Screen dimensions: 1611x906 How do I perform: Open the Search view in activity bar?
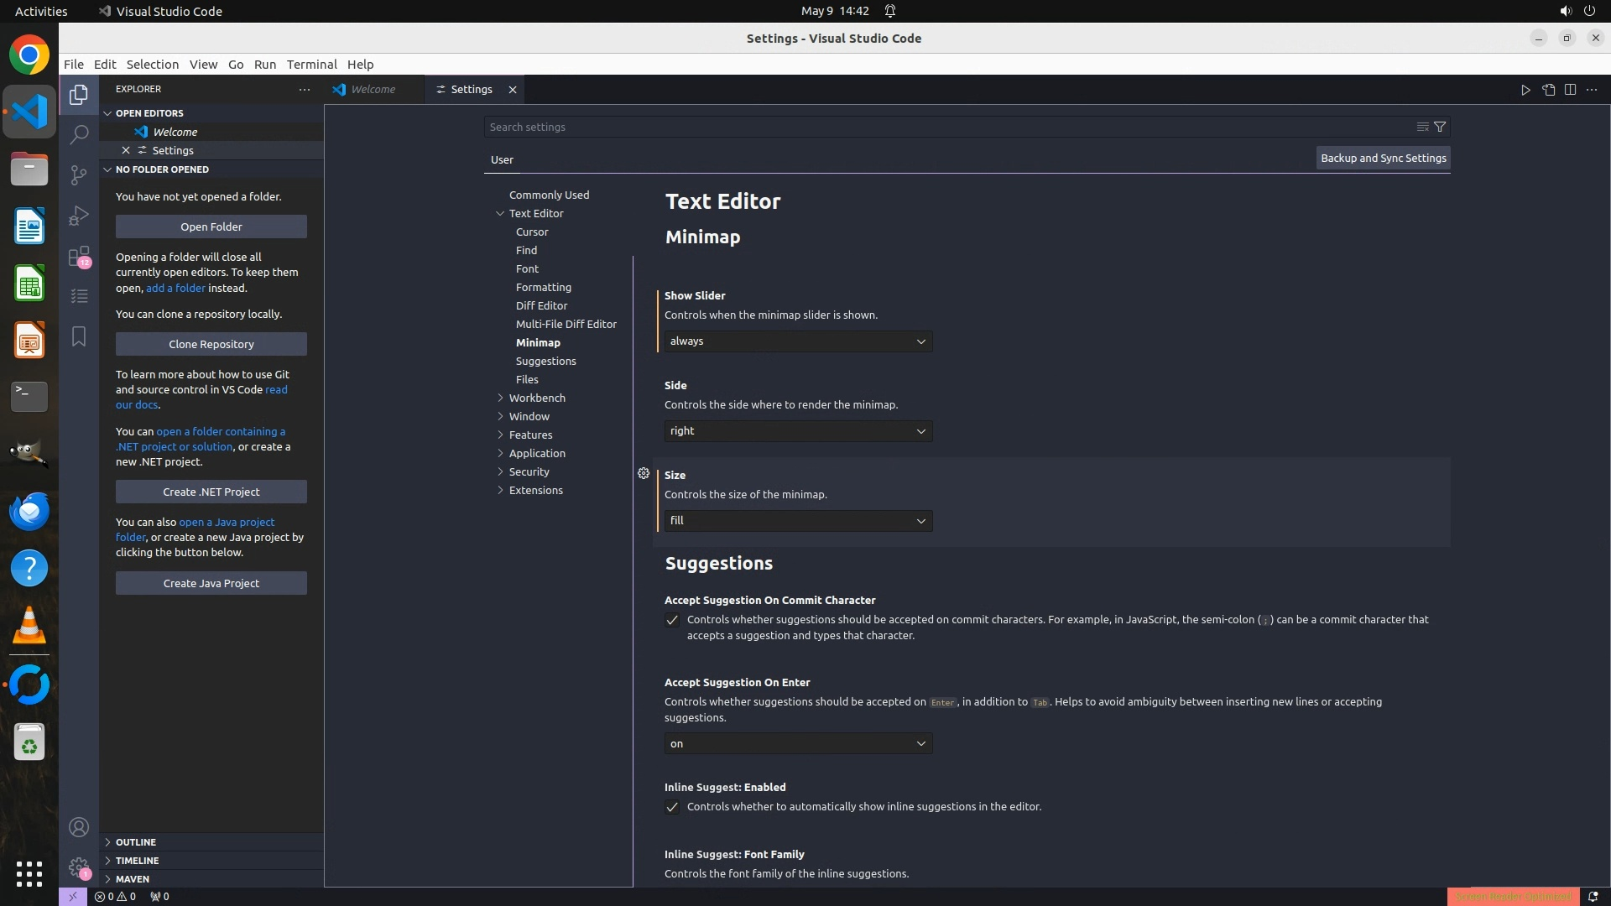click(x=79, y=134)
